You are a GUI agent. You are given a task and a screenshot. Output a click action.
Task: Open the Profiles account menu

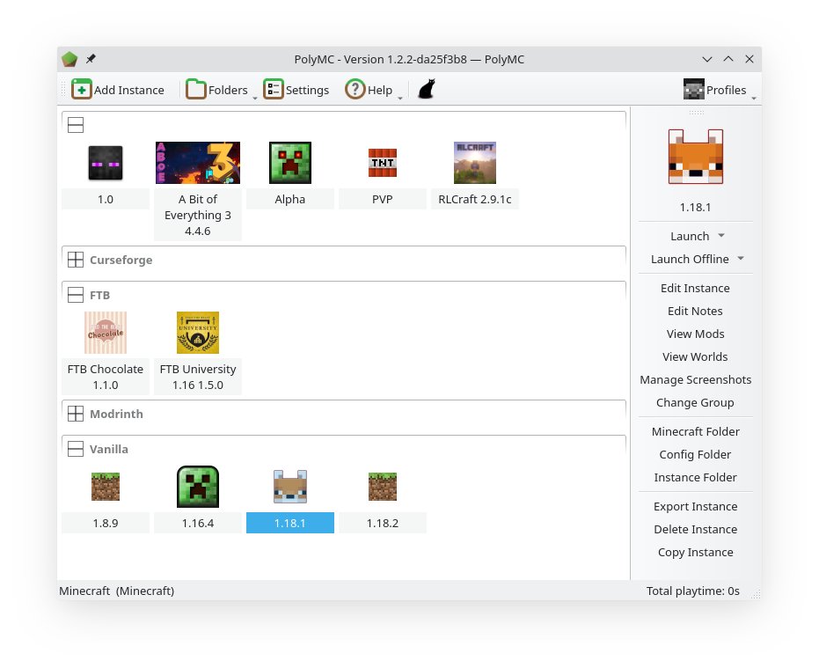[x=714, y=90]
